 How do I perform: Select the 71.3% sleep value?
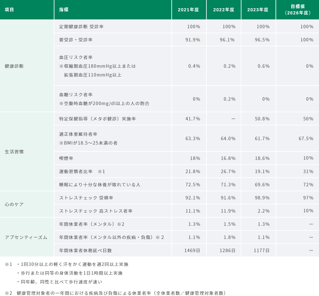point(228,185)
